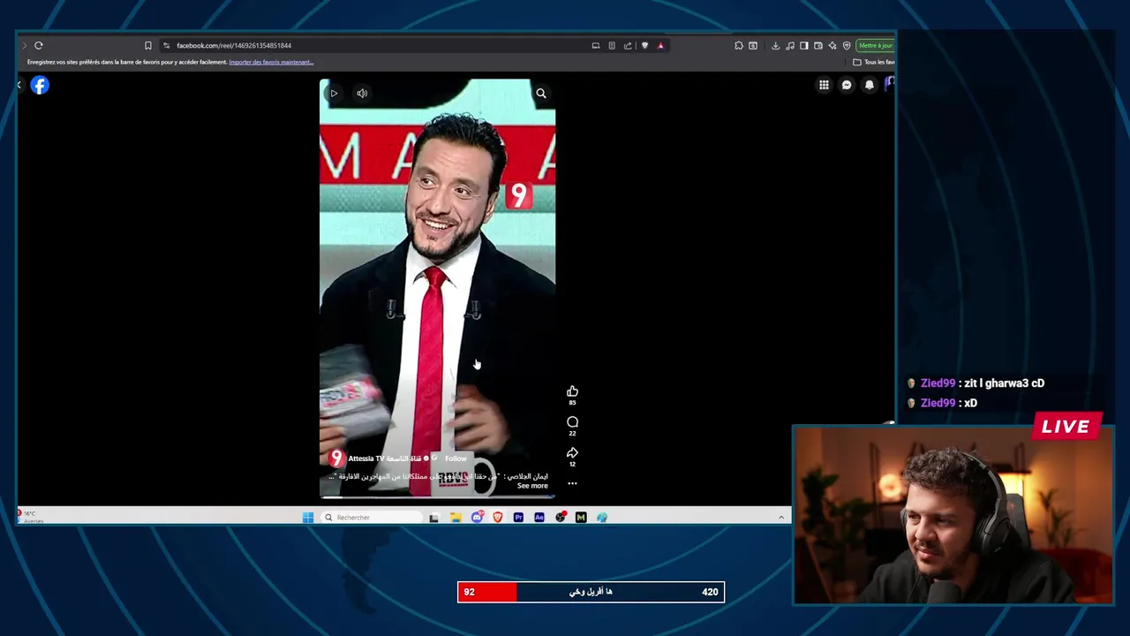This screenshot has width=1130, height=636.
Task: Follow the Attessia TV page
Action: point(456,458)
